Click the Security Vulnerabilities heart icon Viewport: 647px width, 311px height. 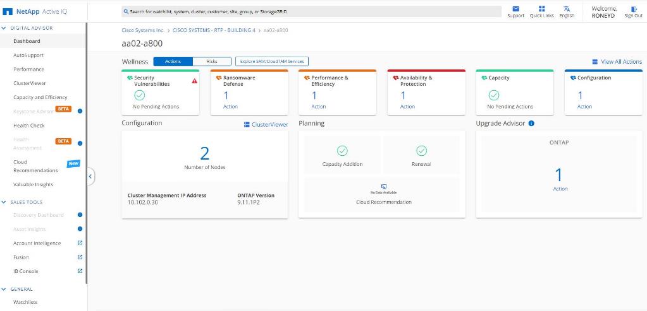point(130,78)
